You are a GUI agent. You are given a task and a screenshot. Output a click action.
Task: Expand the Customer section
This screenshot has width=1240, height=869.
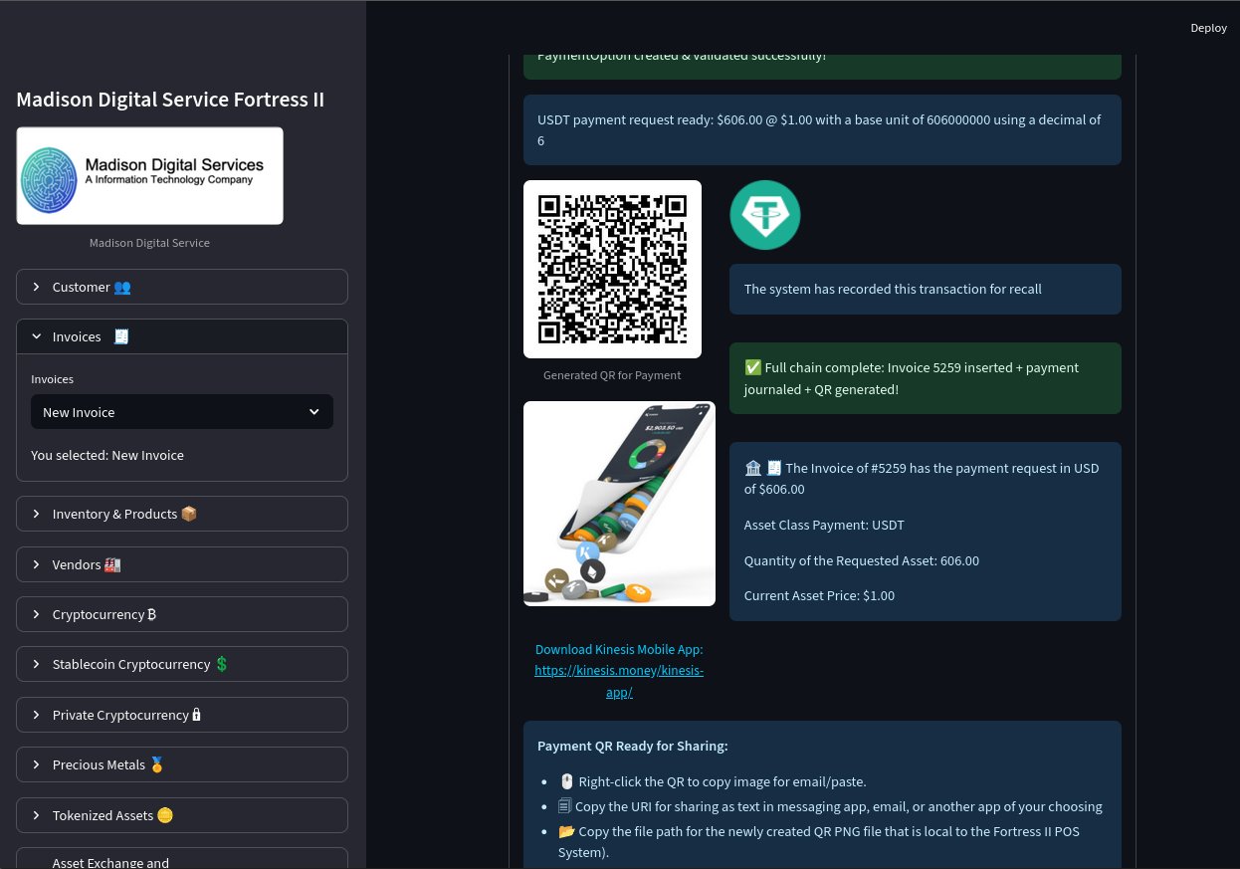pyautogui.click(x=182, y=287)
